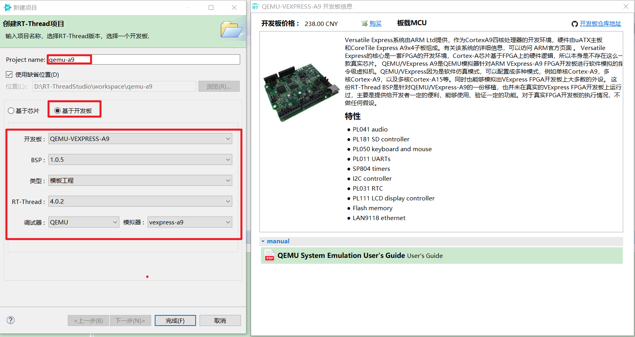Click the shopping cart icon beside purchase link
The height and width of the screenshot is (337, 635).
(365, 24)
